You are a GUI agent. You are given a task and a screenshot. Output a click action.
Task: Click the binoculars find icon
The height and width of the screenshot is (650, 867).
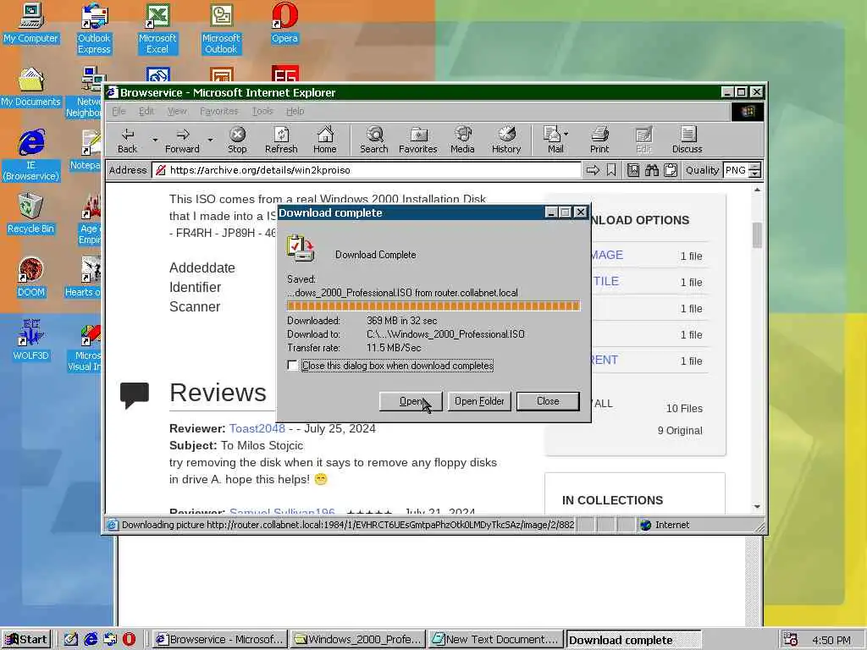(652, 170)
